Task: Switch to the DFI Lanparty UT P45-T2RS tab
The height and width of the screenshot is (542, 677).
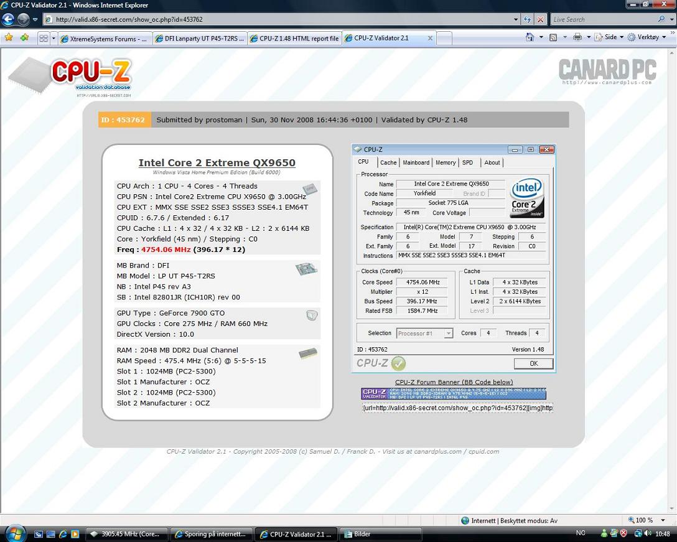Action: pyautogui.click(x=200, y=39)
